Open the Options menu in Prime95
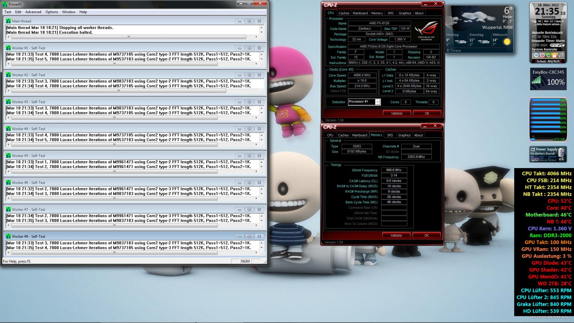Screen dimensions: 574x323 pos(52,12)
